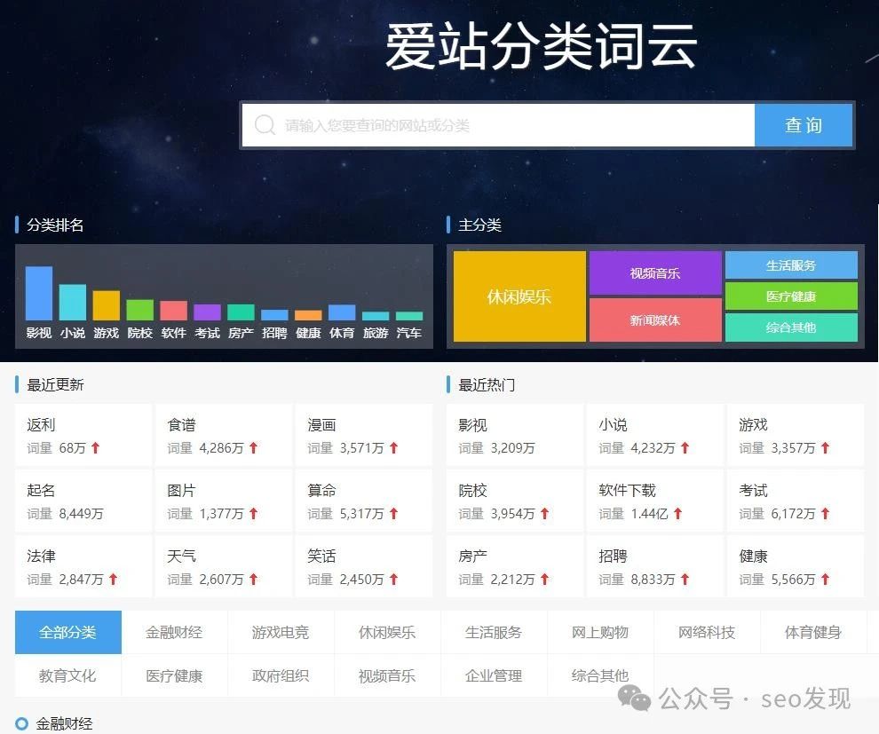Open the 食谱 recently updated card
This screenshot has height=734, width=879.
pyautogui.click(x=223, y=436)
